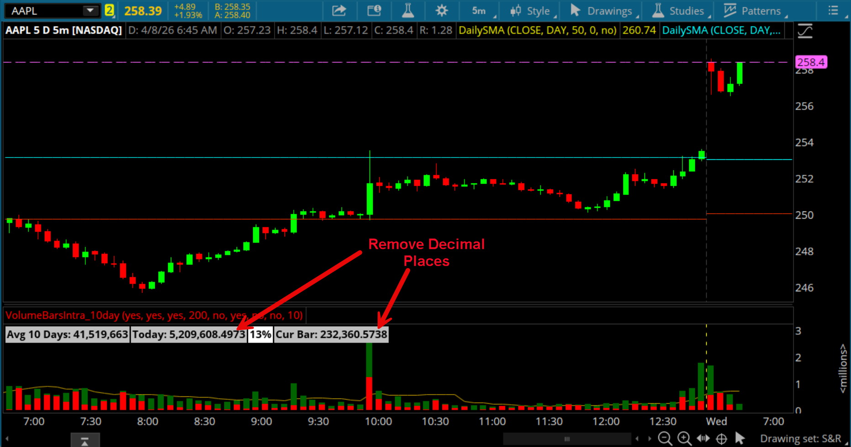Open the Style menu
Viewport: 851px width, 447px height.
pyautogui.click(x=532, y=11)
